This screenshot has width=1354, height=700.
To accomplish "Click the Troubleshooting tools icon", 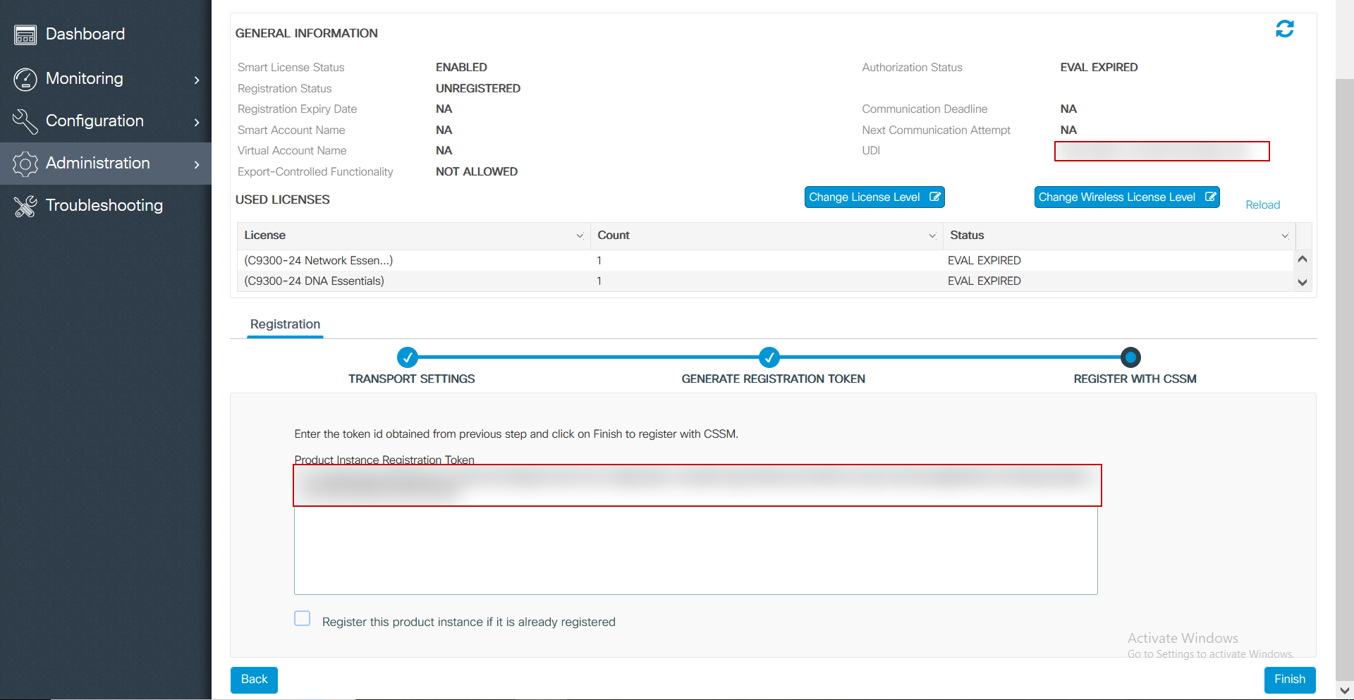I will pos(25,206).
